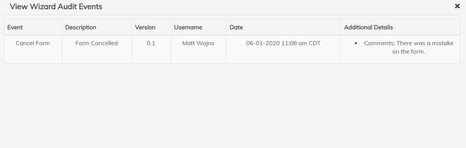Click the words 'on the form.'
Screen dimensions: 466x148
tap(408, 52)
